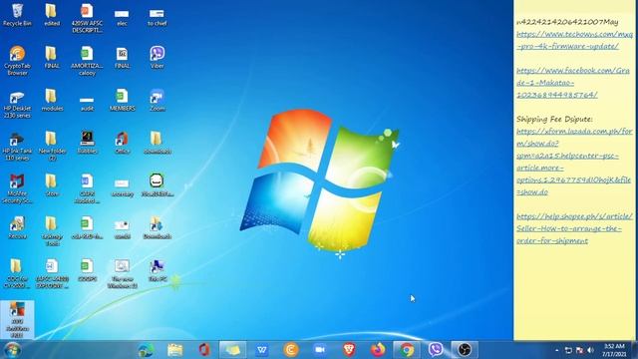
Task: Select the AMORTIZA... calooy spreadsheet file
Action: 87,60
